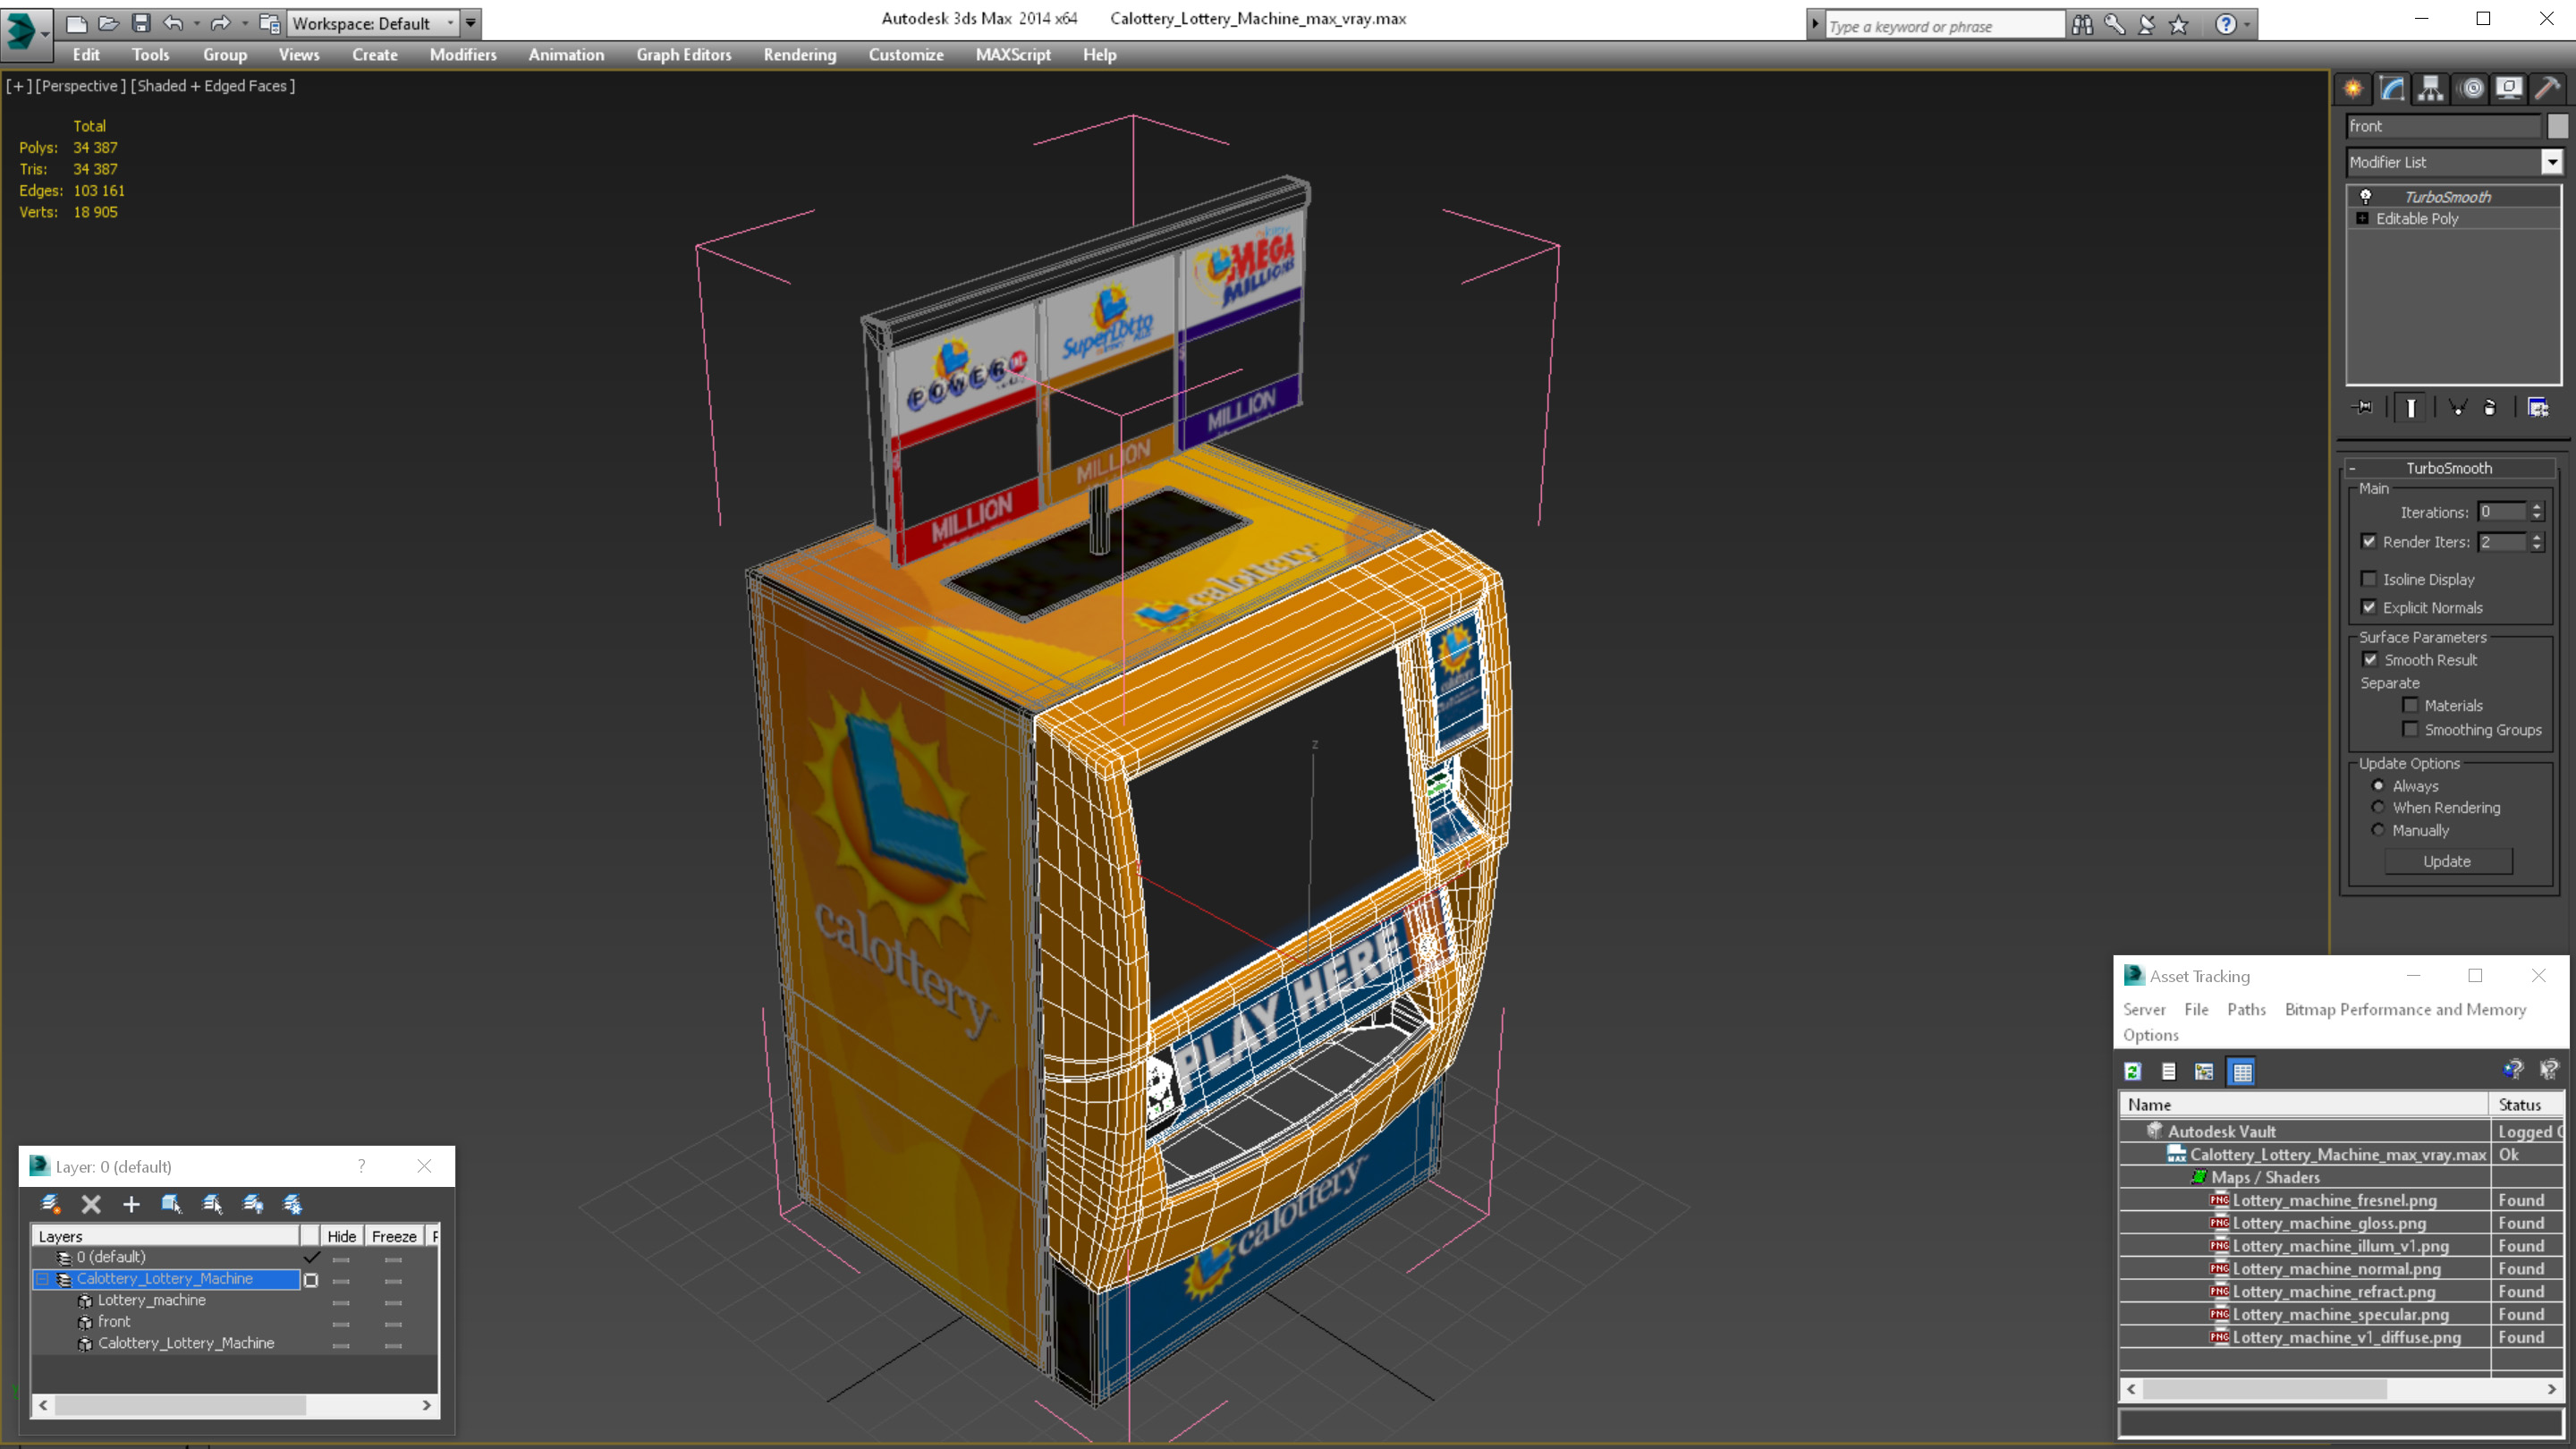Screen dimensions: 2576x1449
Task: Open the Graph Editors menu
Action: 684,55
